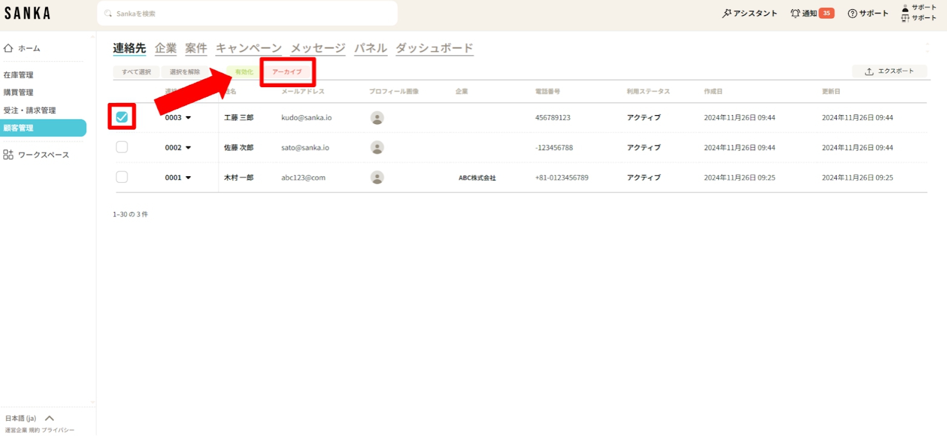The image size is (947, 439).
Task: Expand dropdown arrow next to 0003
Action: pyautogui.click(x=188, y=118)
